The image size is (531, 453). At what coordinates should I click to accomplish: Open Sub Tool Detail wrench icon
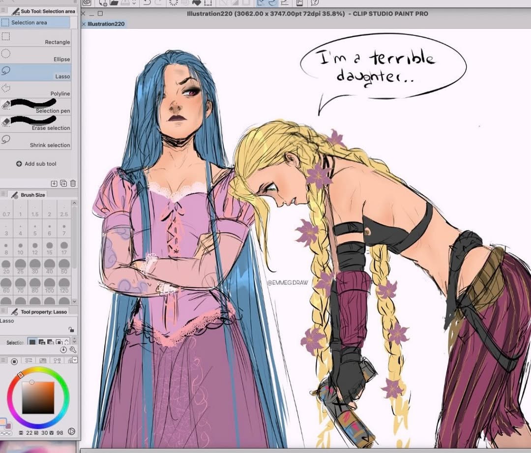(x=72, y=350)
